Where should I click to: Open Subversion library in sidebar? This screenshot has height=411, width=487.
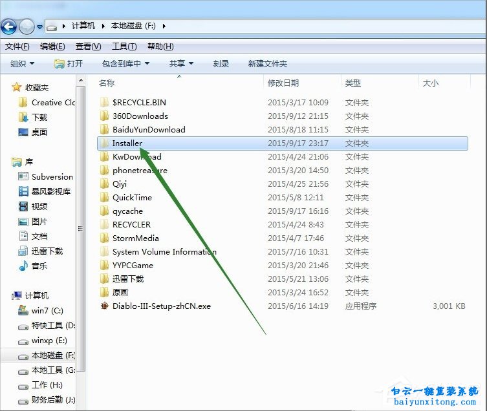click(46, 177)
